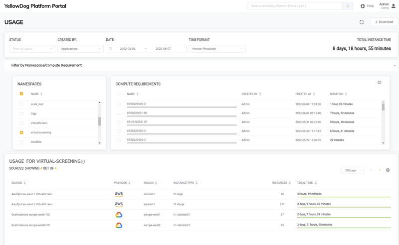The width and height of the screenshot is (399, 245).
Task: Click the Download button
Action: click(x=384, y=22)
